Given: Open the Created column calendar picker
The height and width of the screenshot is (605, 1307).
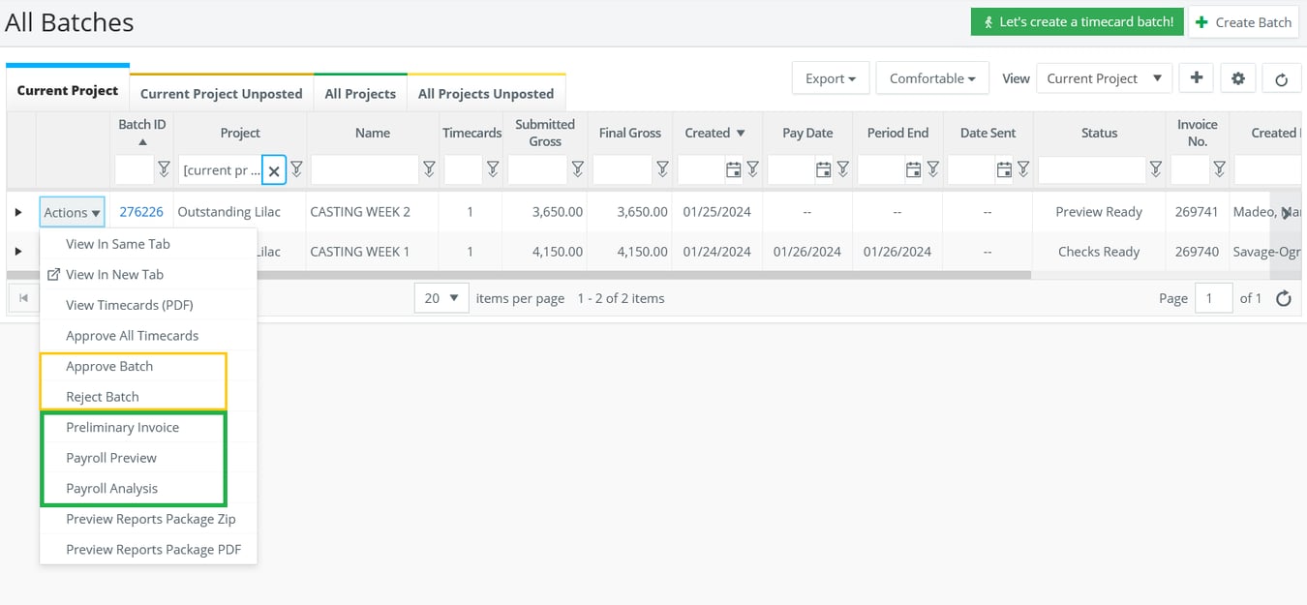Looking at the screenshot, I should (x=734, y=170).
